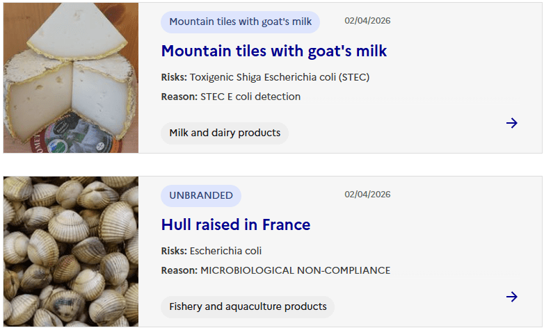This screenshot has height=328, width=544.
Task: Click the "MICROBIOLOGICAL NON-COMPLIANCE" reason text
Action: pyautogui.click(x=295, y=270)
